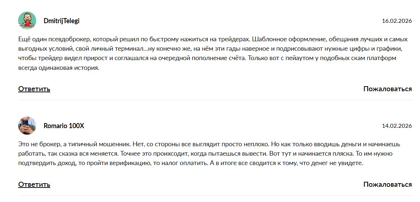Open Romario 100X's profile name
The image size is (420, 202).
pos(64,126)
